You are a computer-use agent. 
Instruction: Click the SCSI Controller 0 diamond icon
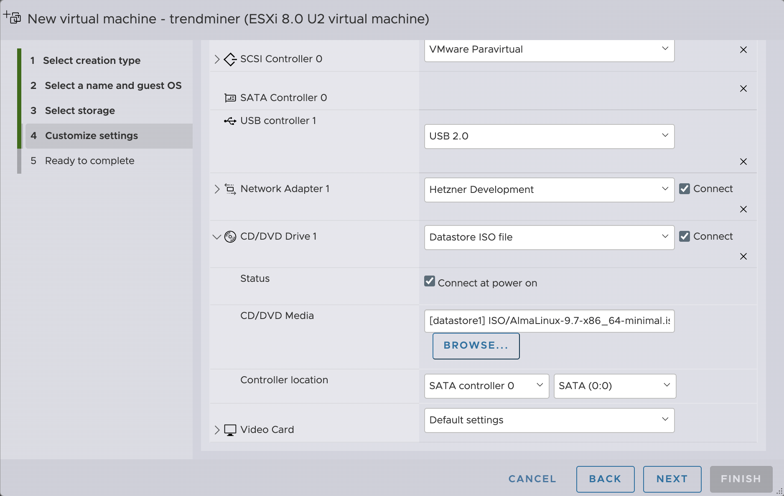click(230, 59)
